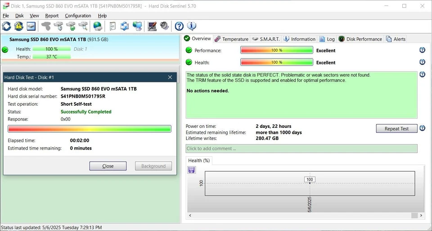Click the envelope with arrows toolbar icon
The image size is (432, 231).
coord(125,26)
